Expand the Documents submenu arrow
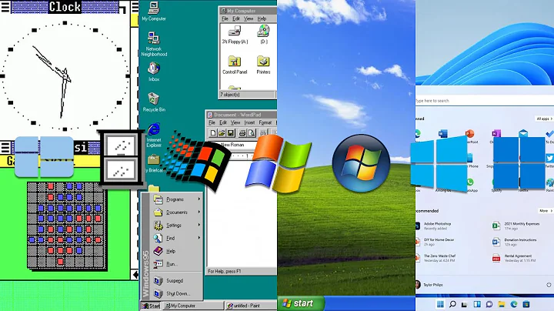 coord(199,212)
